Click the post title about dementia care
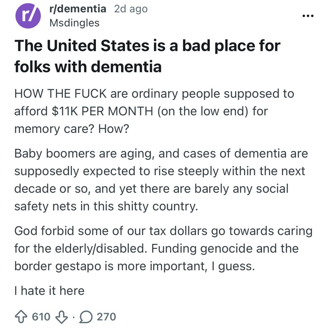 [148, 56]
